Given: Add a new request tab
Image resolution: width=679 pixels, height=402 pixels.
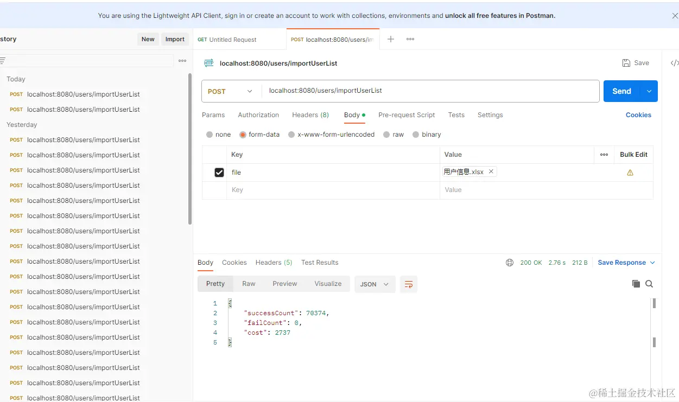Looking at the screenshot, I should [x=390, y=39].
